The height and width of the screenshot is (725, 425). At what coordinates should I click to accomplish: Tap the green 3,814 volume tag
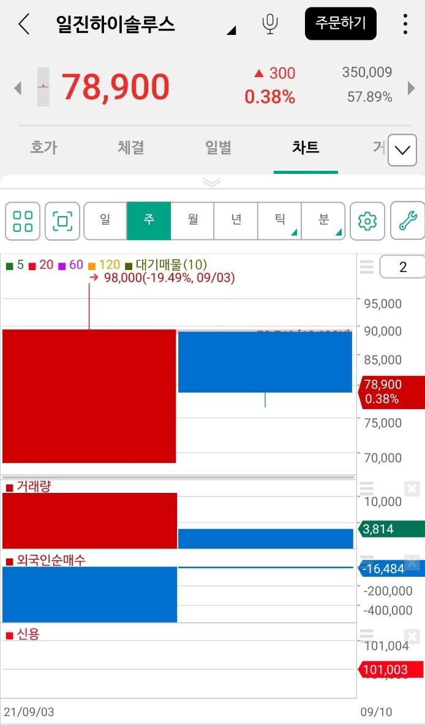pos(391,529)
